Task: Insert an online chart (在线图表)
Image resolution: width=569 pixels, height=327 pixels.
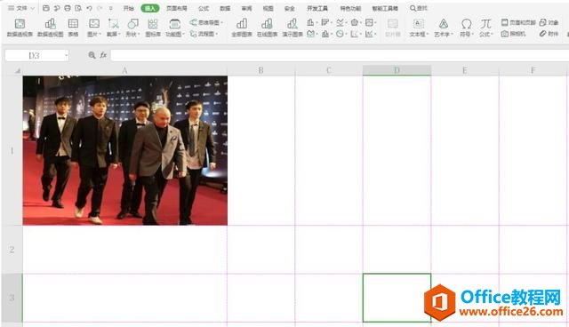Action: point(267,28)
